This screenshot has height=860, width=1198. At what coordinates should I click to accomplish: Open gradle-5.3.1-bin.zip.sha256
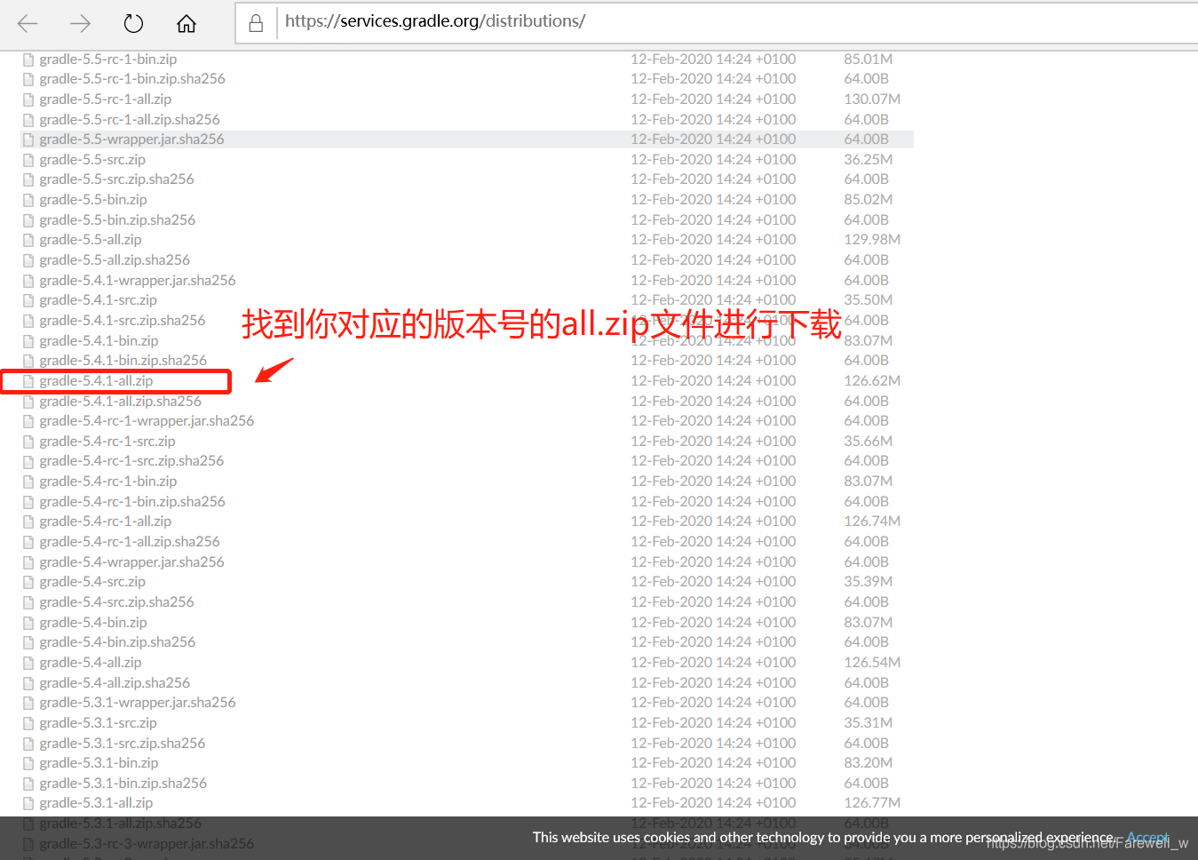coord(123,784)
